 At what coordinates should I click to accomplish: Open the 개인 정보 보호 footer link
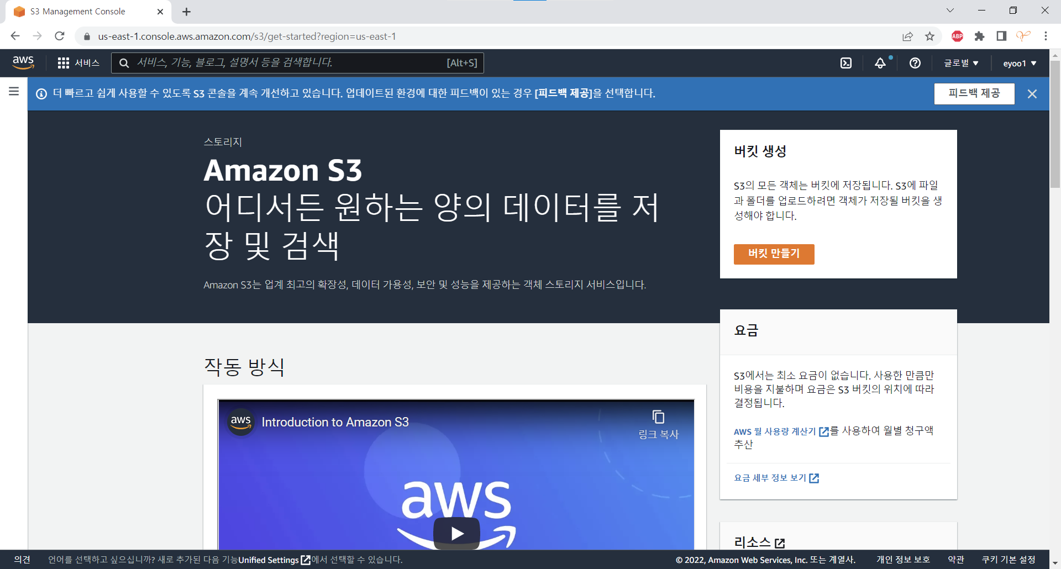903,560
